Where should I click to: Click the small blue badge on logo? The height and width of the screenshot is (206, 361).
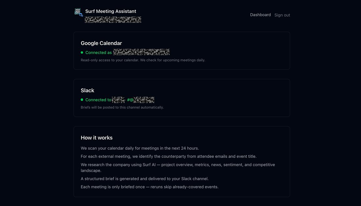point(81,15)
